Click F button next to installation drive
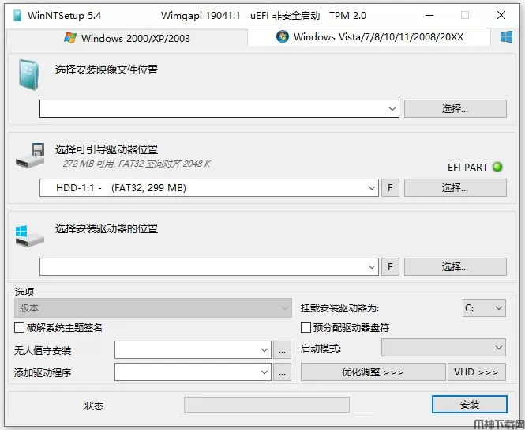Screen dimensions: 525x430 click(390, 267)
